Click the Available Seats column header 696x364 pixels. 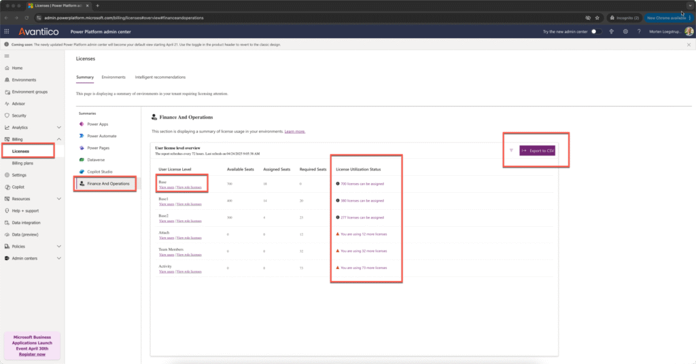click(x=241, y=169)
